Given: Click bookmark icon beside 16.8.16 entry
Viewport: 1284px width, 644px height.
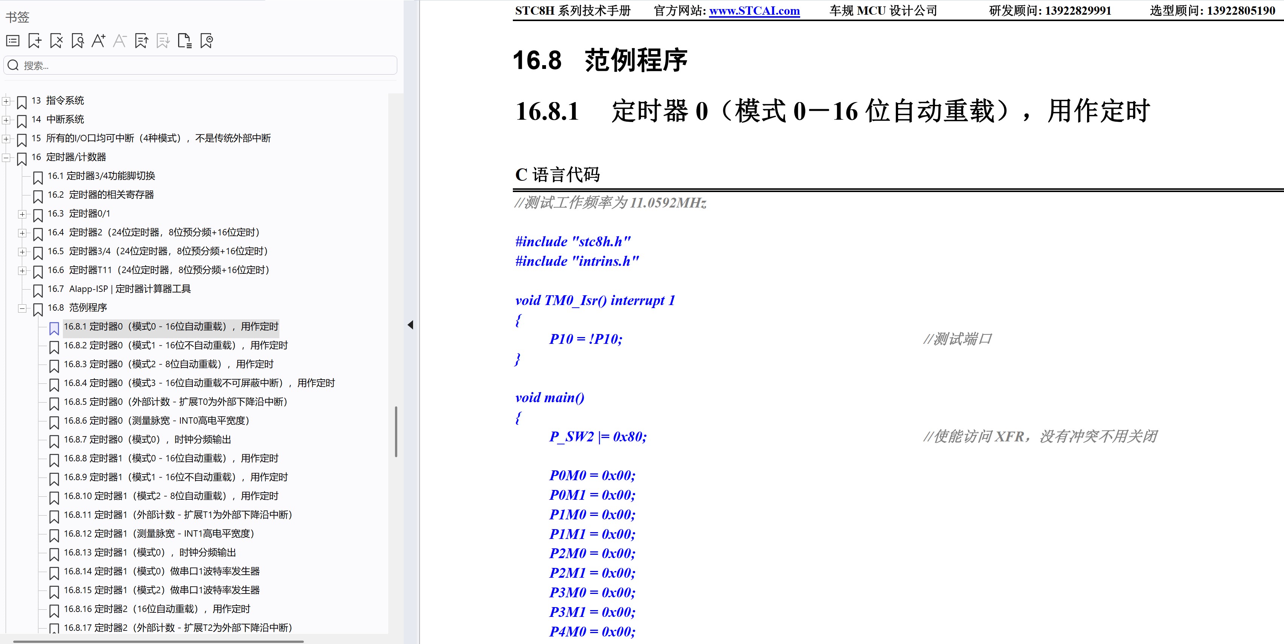Looking at the screenshot, I should point(54,610).
